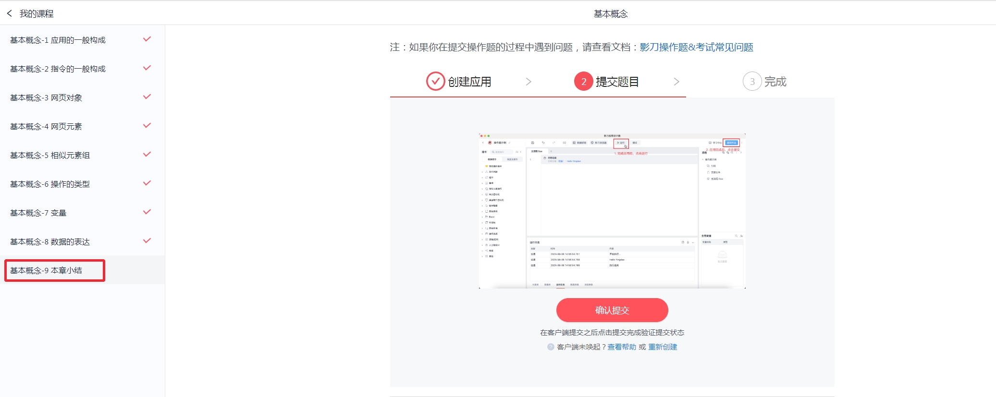
Task: Select lesson 基本概念-9 本章小结
Action: pyautogui.click(x=82, y=270)
